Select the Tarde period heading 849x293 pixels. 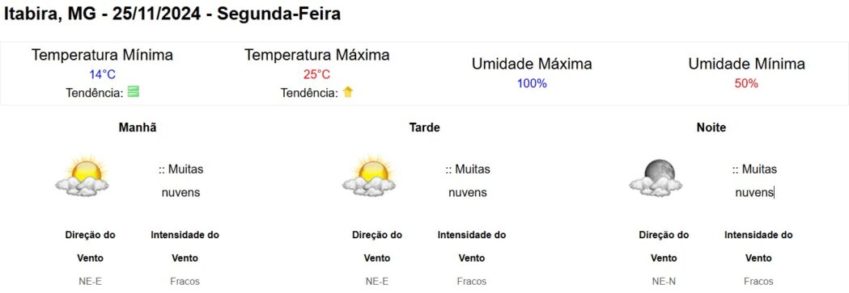(424, 128)
